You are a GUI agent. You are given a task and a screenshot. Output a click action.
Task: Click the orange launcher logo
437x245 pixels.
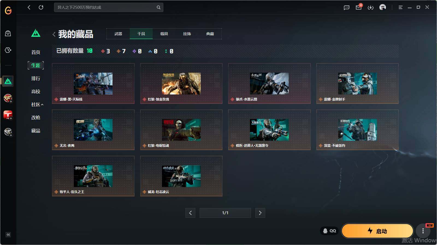tap(8, 10)
